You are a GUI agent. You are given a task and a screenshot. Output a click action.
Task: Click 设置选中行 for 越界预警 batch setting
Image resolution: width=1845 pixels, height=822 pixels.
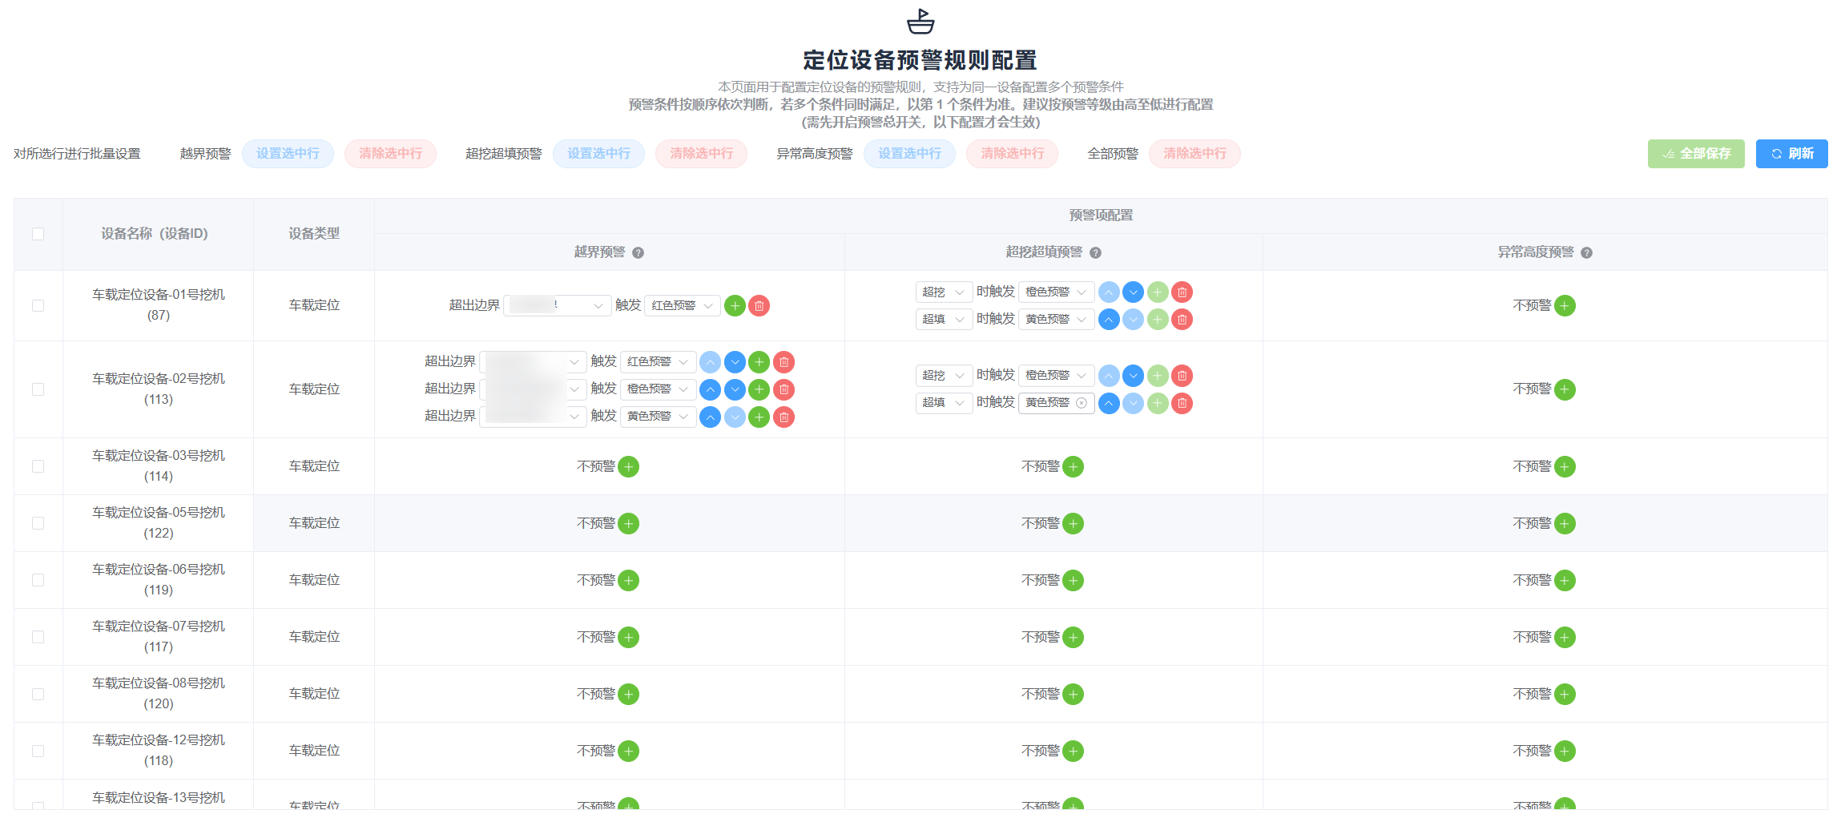288,154
